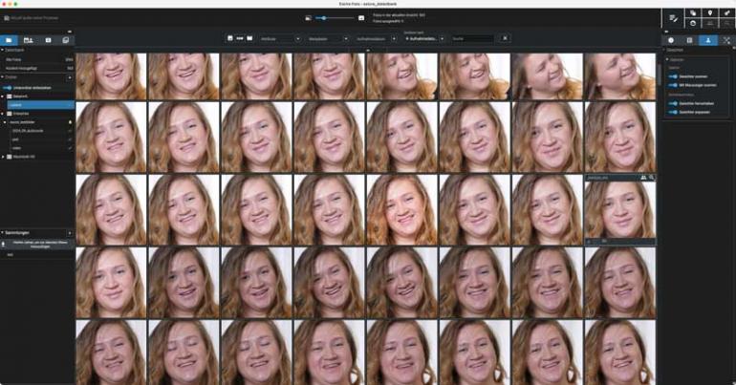The width and height of the screenshot is (736, 385).
Task: Click the key-shaped tag icon at top right
Action: (x=727, y=13)
